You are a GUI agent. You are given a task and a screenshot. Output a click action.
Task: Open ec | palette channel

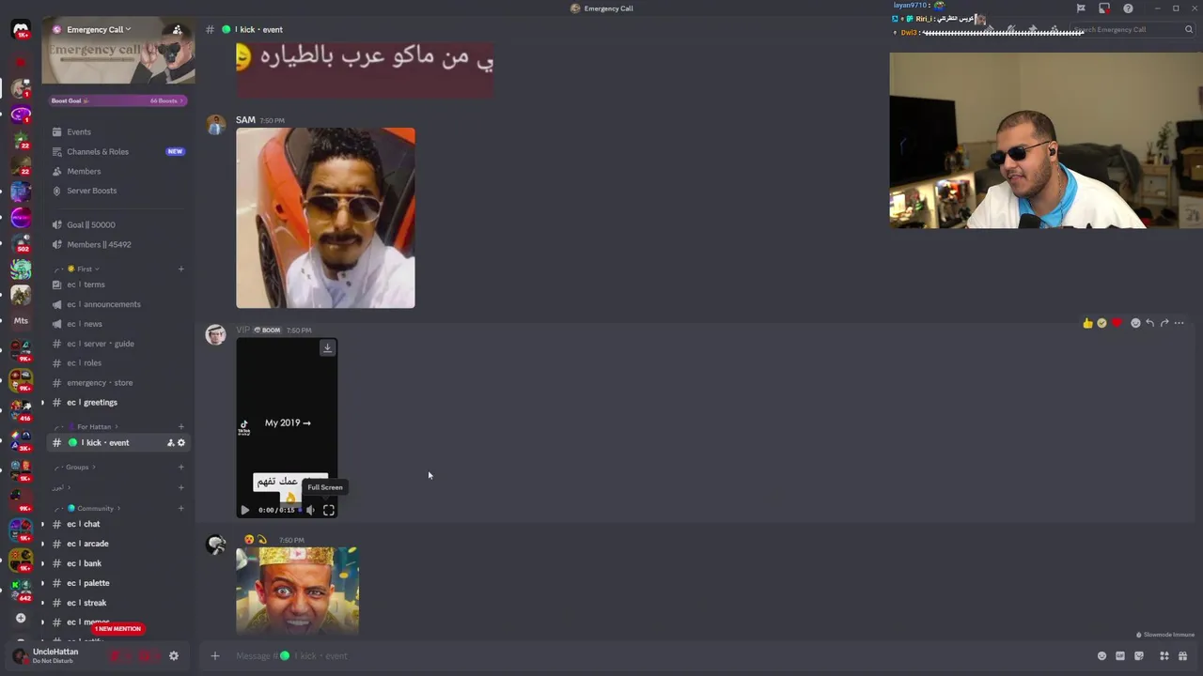pyautogui.click(x=118, y=583)
